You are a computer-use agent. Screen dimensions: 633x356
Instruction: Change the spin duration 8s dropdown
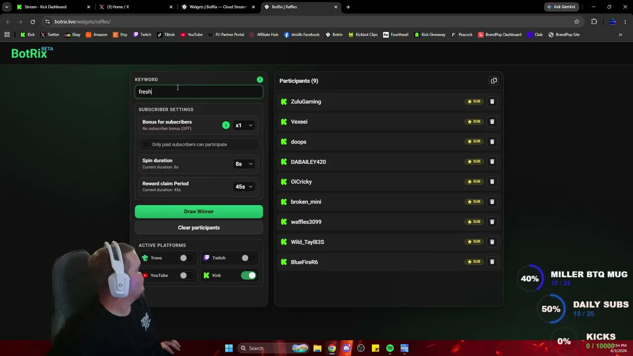tap(244, 164)
